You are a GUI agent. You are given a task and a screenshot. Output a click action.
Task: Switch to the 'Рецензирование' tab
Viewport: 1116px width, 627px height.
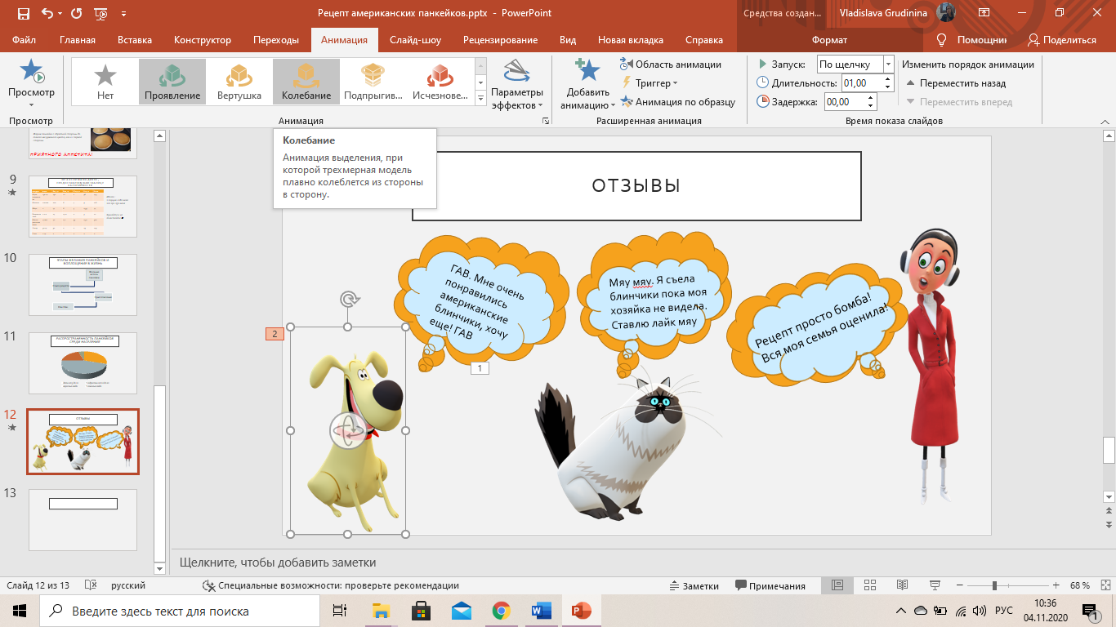click(500, 40)
